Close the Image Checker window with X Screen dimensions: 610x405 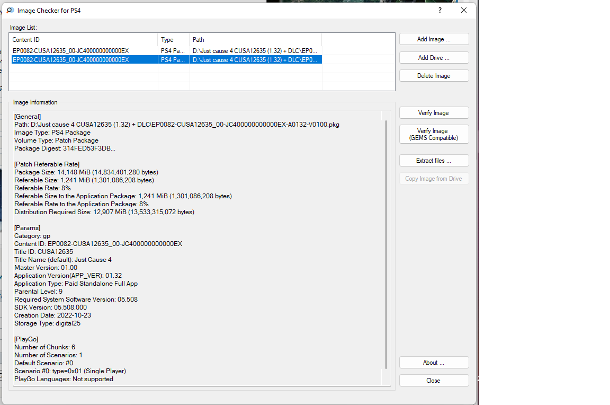(464, 10)
